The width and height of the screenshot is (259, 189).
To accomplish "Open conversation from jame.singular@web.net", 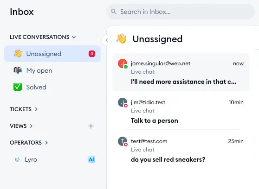I will point(181,72).
